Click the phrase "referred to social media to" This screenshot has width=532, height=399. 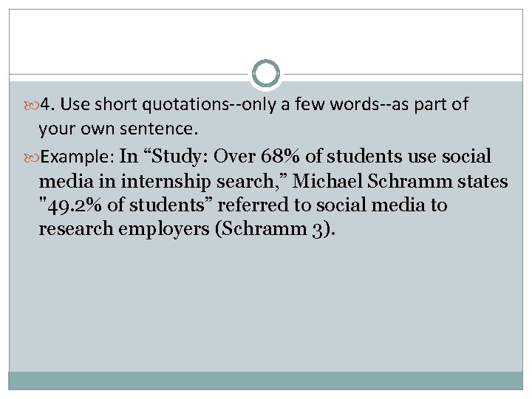[x=332, y=205]
